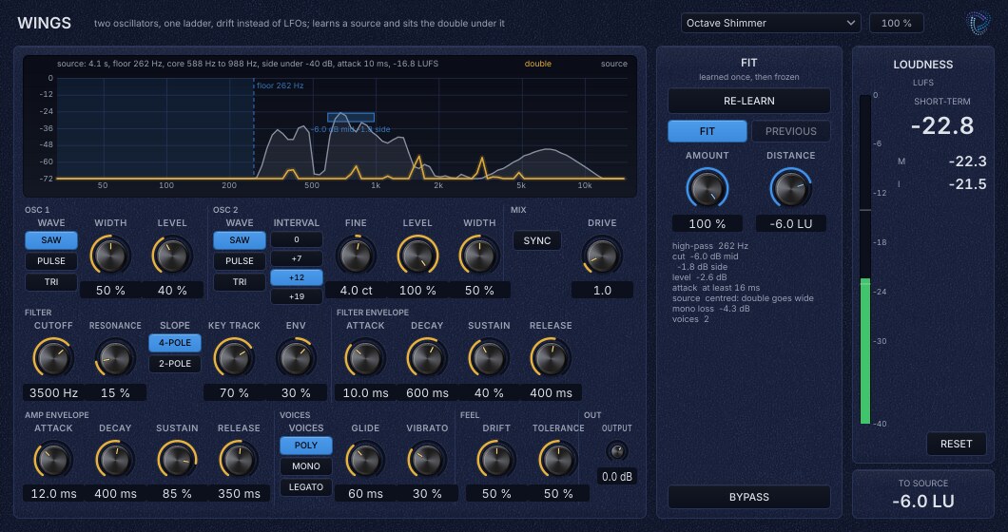Click the green loudness meter bar
Image resolution: width=1008 pixels, height=532 pixels.
tap(865, 351)
